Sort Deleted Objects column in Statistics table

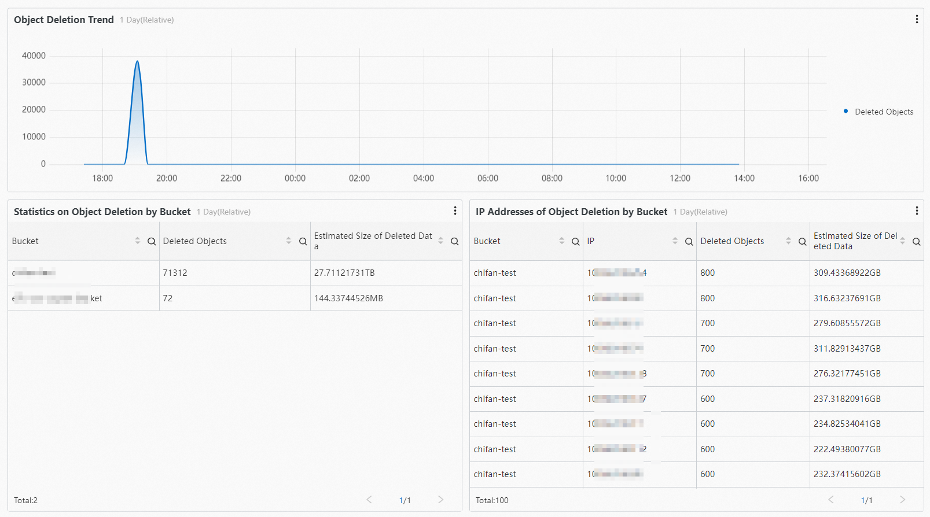pos(288,241)
